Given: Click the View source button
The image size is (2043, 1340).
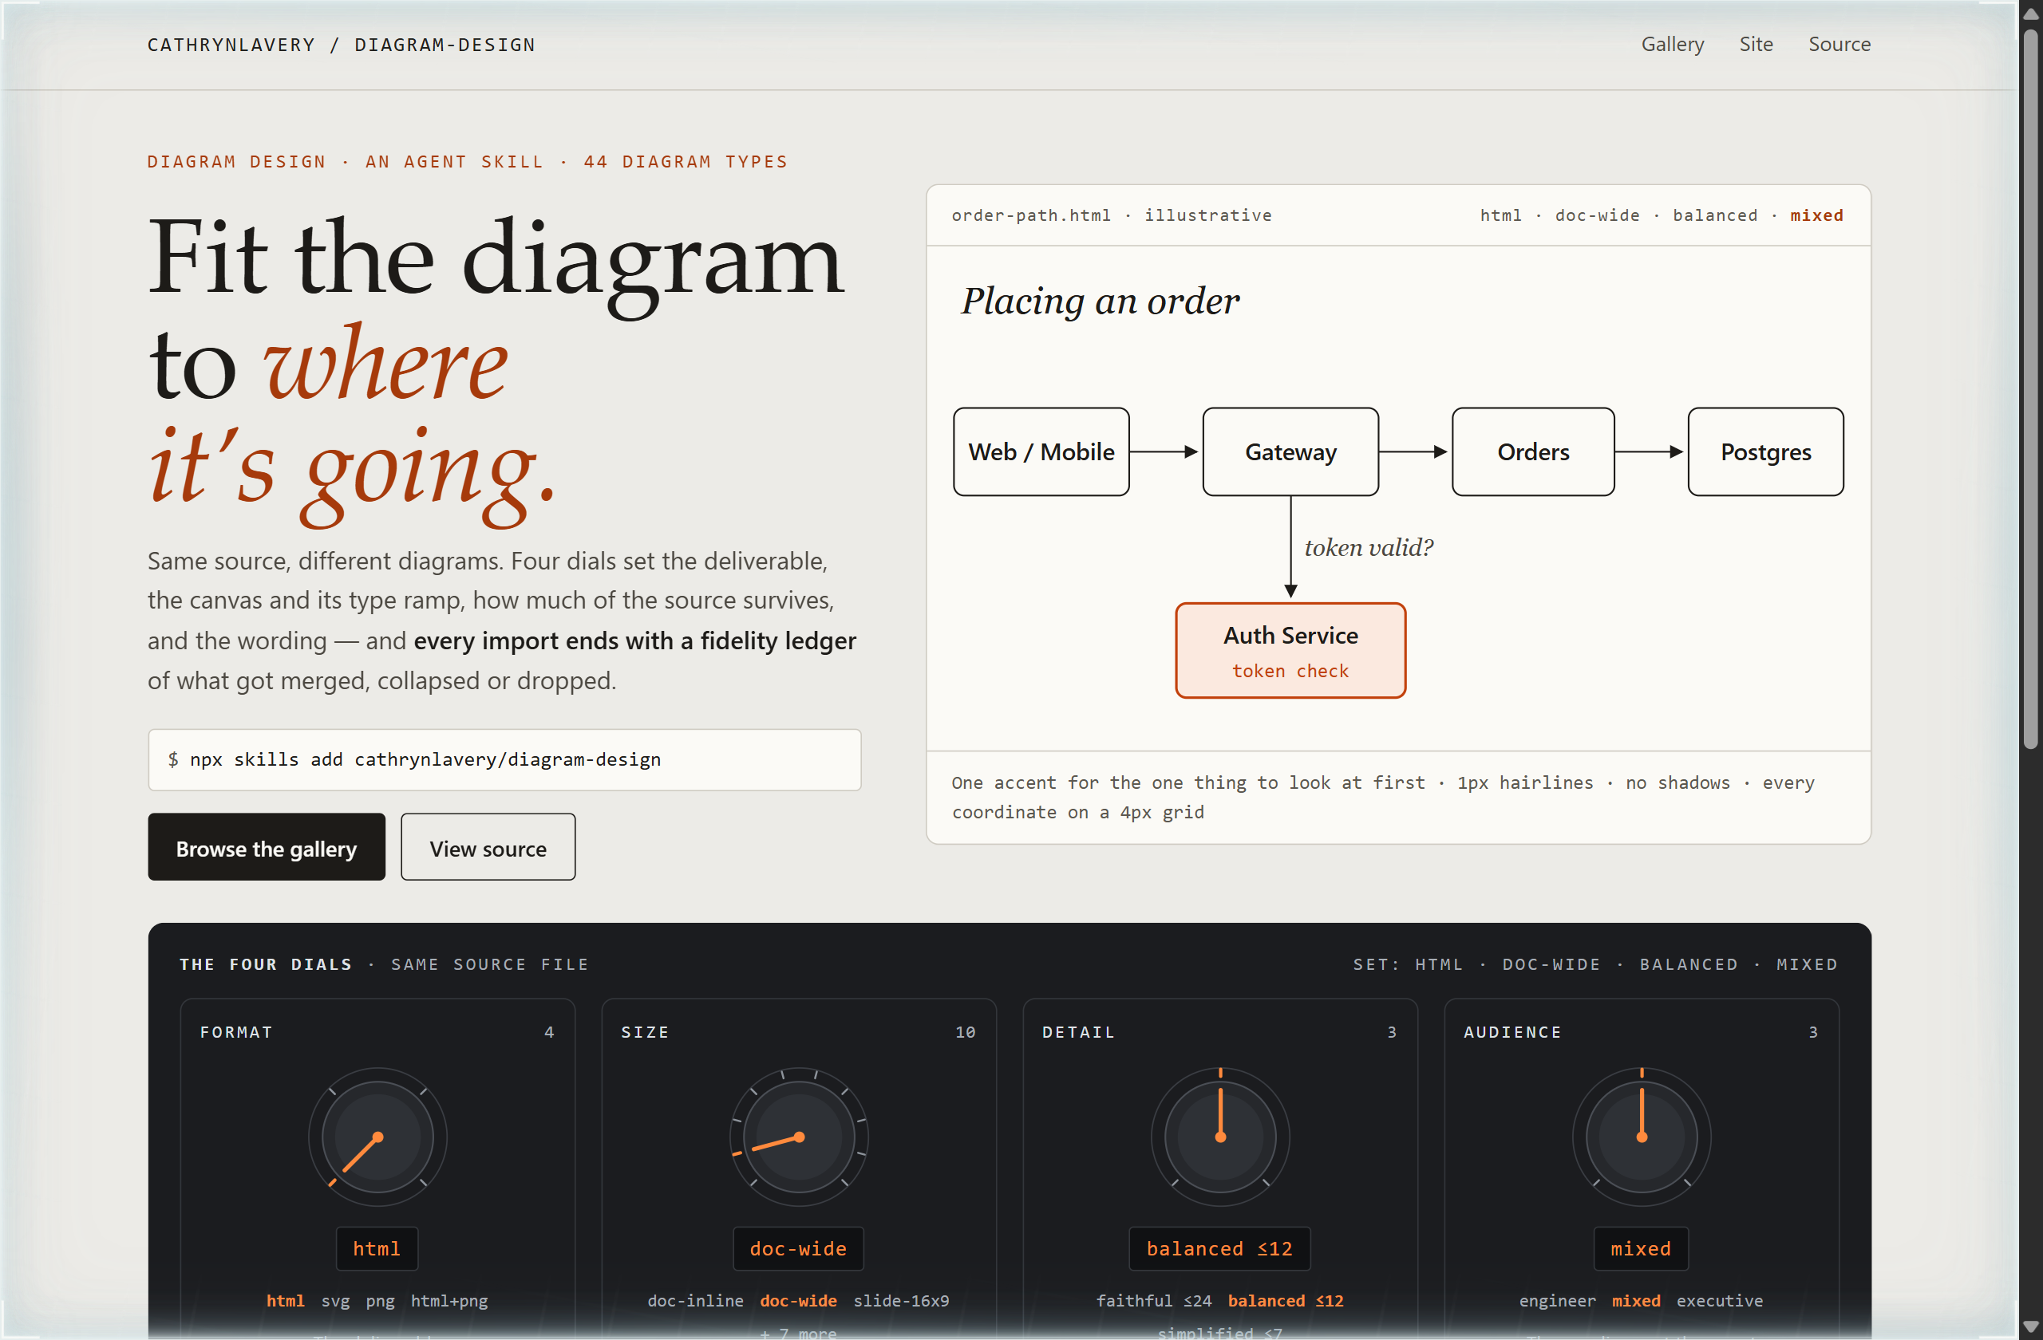Looking at the screenshot, I should (x=488, y=848).
